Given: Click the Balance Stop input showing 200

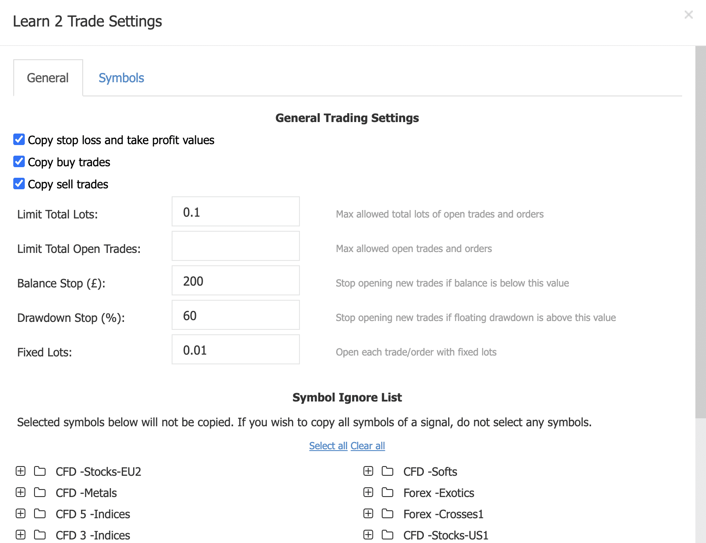Looking at the screenshot, I should 236,281.
